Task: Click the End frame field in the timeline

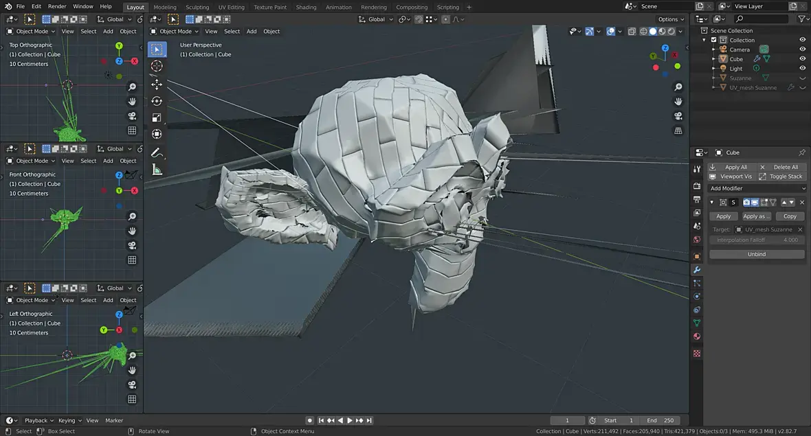Action: pyautogui.click(x=658, y=420)
